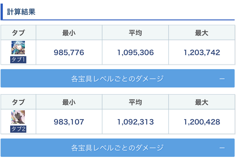
Task: Select the average damage value 1,095,306
Action: click(135, 53)
